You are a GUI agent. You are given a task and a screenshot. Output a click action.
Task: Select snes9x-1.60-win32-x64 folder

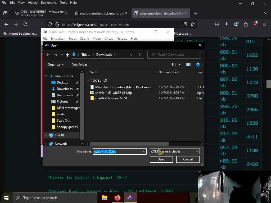(111, 98)
